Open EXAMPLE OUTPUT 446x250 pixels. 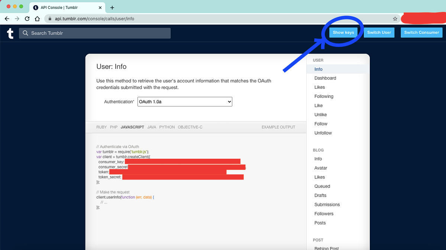click(278, 127)
